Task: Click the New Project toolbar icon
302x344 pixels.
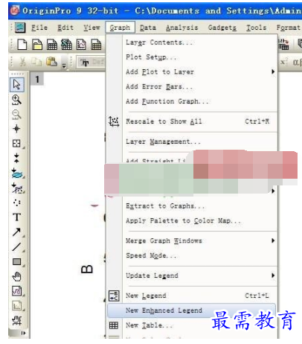Action: point(22,45)
